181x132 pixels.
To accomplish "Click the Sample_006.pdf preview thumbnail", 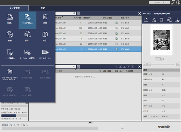I will tap(161, 40).
